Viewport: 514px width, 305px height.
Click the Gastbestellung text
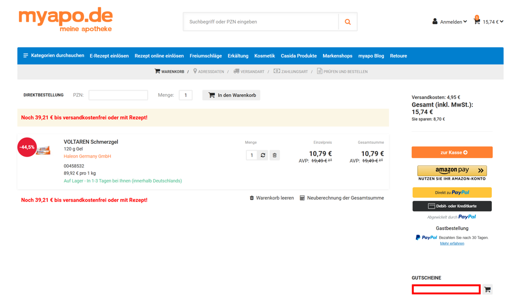(452, 228)
